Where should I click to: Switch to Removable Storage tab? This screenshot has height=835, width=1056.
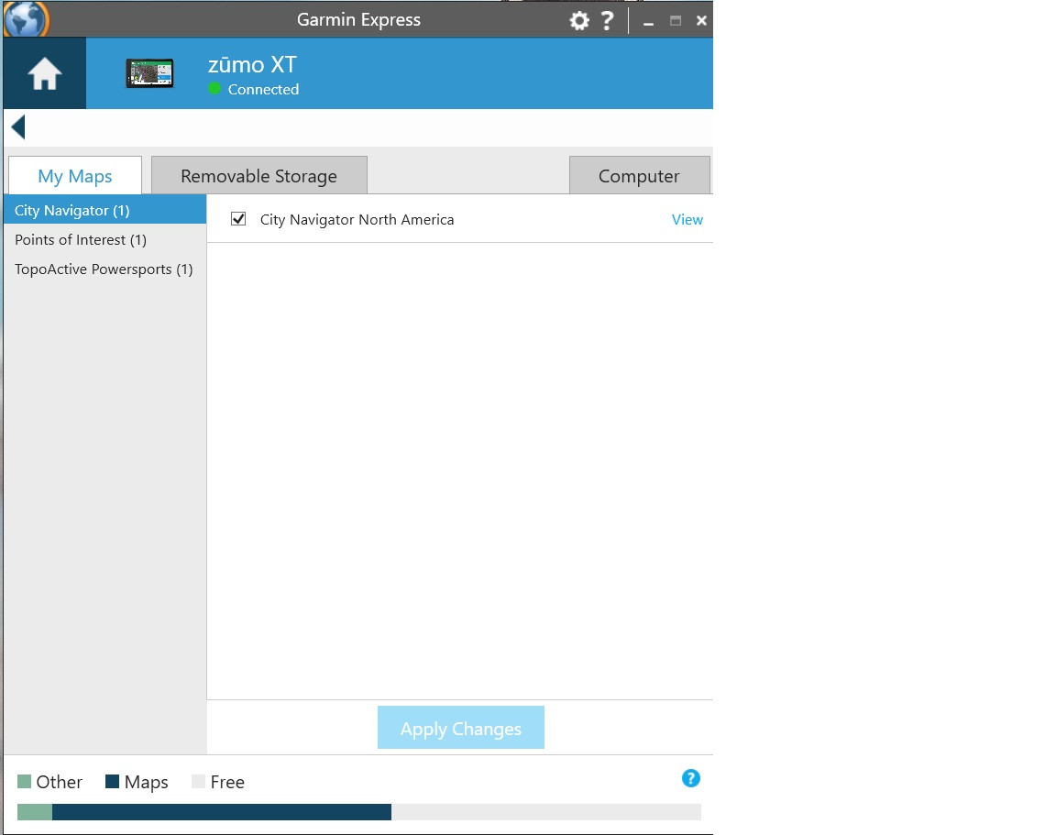pyautogui.click(x=259, y=176)
